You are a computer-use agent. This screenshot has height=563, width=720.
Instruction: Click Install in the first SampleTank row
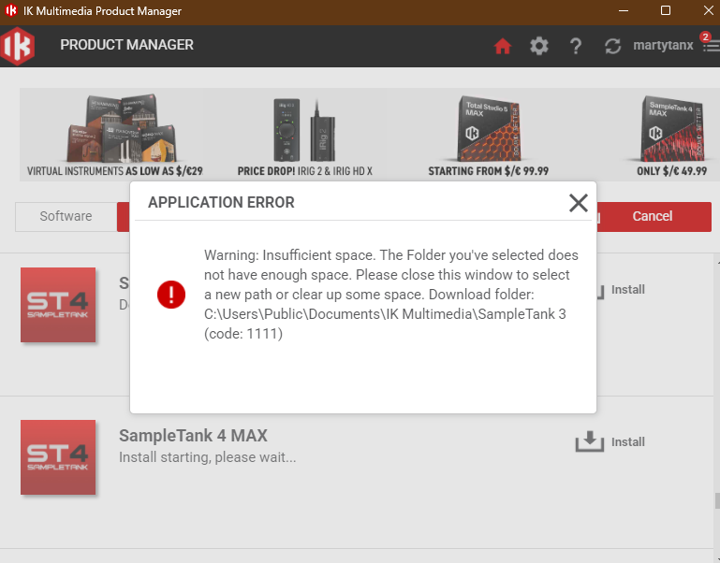click(627, 290)
